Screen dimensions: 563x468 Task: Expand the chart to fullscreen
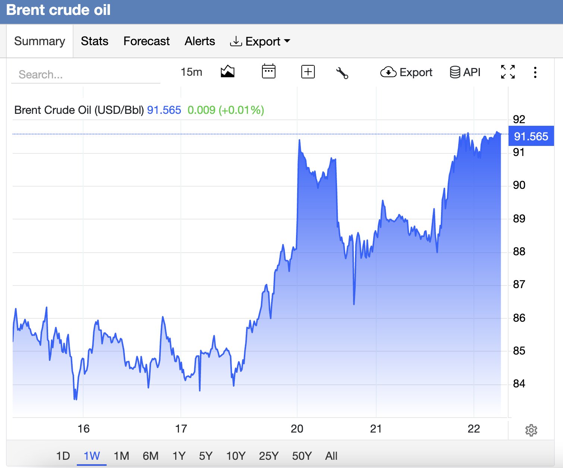[508, 72]
